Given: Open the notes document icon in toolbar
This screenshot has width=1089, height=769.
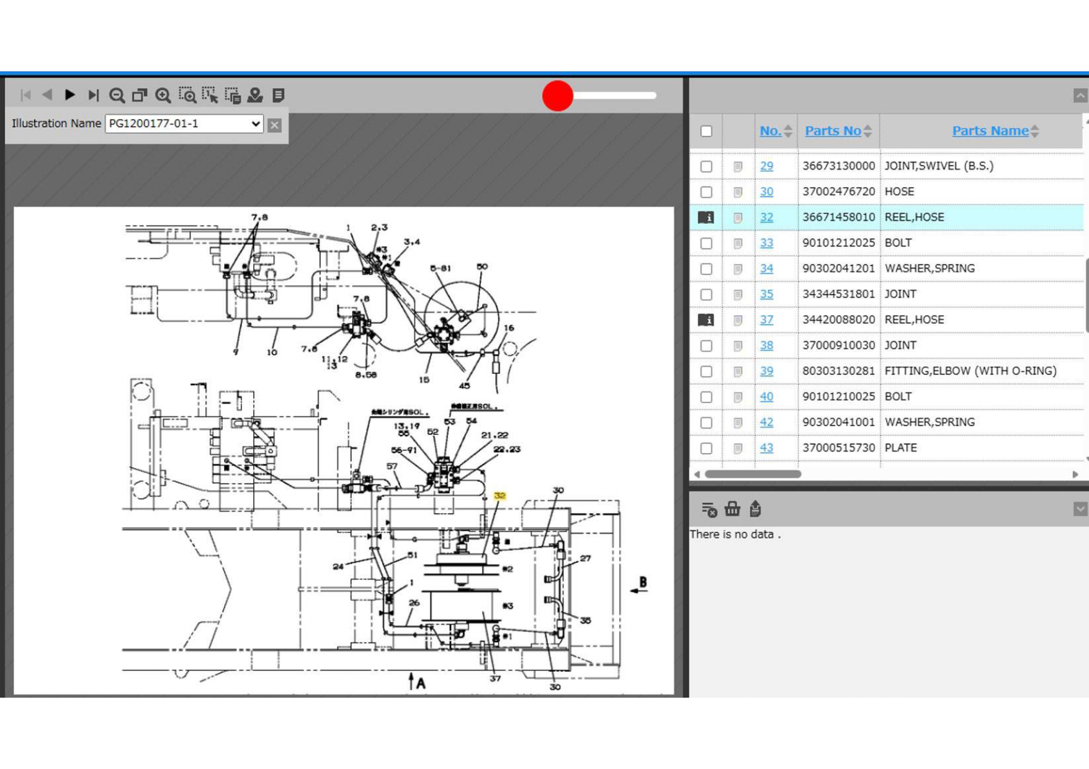Looking at the screenshot, I should point(279,96).
